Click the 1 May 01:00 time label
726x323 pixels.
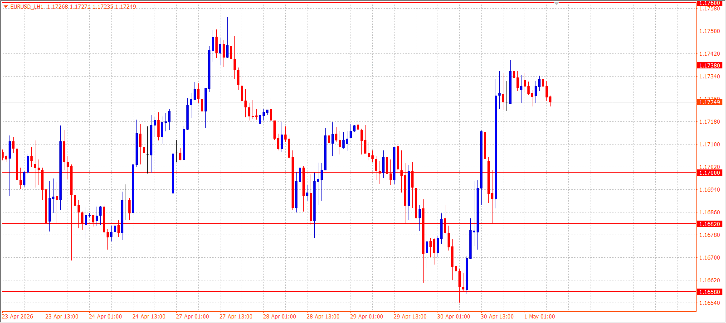(x=540, y=317)
